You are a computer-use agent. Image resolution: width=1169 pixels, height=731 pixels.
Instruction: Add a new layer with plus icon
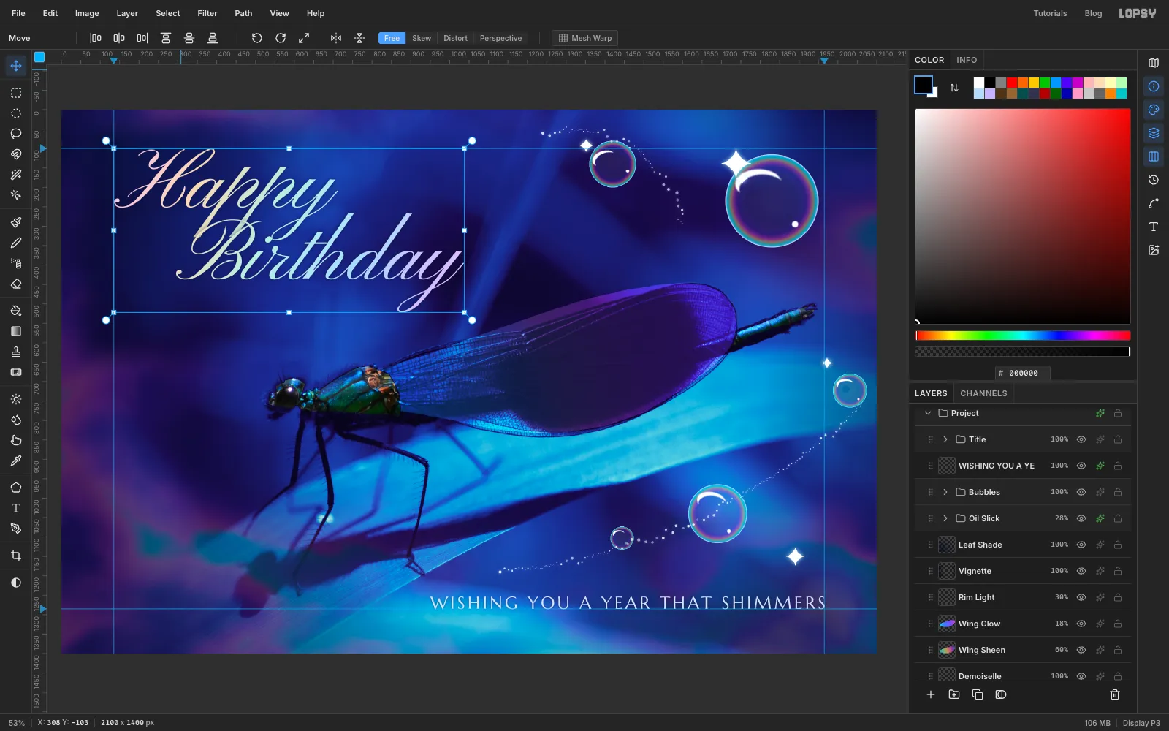pyautogui.click(x=931, y=694)
